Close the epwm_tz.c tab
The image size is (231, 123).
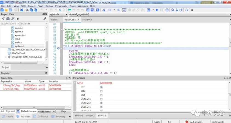pos(78,19)
